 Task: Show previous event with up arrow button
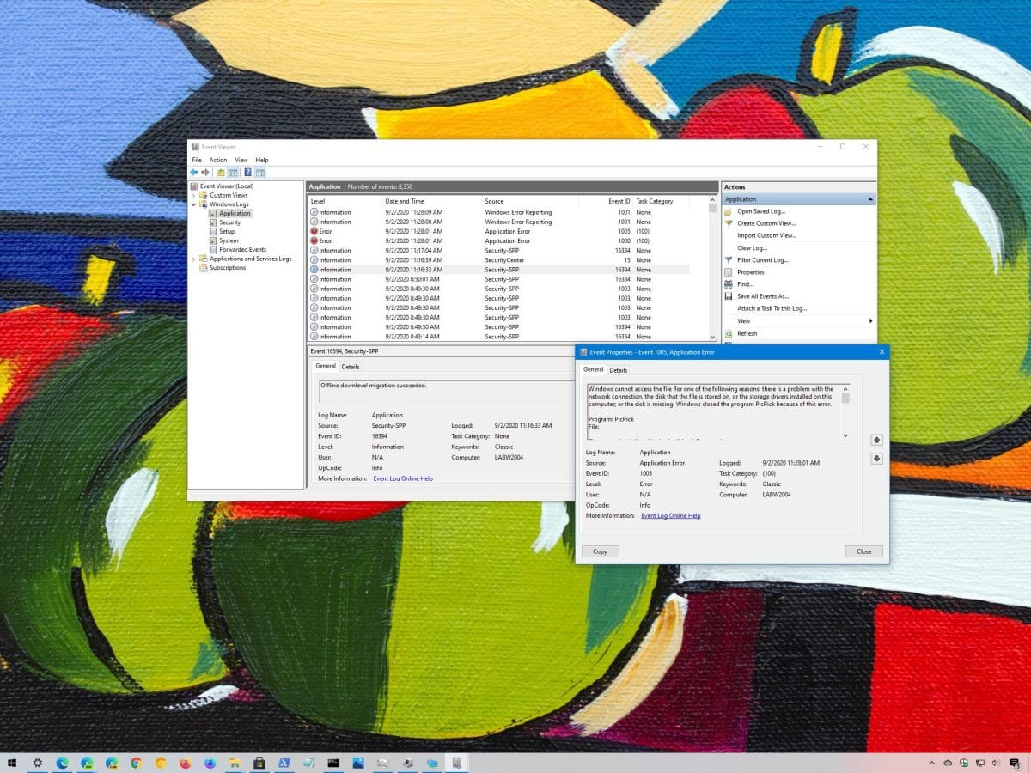pos(876,440)
